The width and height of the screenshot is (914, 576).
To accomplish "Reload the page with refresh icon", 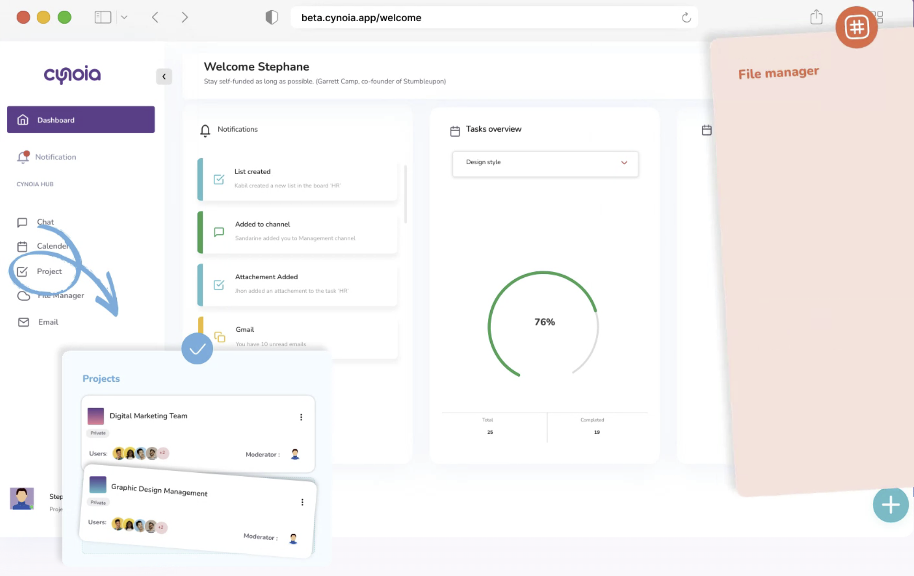I will (686, 18).
